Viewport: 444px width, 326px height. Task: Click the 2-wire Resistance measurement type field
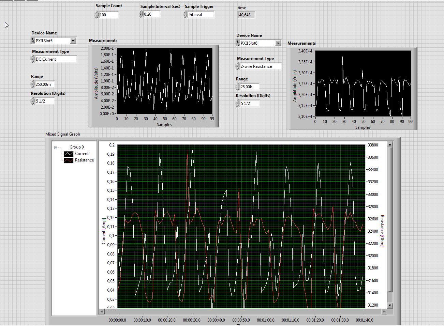coord(261,66)
